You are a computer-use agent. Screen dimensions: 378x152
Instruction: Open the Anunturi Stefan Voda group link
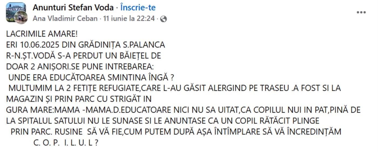(73, 8)
